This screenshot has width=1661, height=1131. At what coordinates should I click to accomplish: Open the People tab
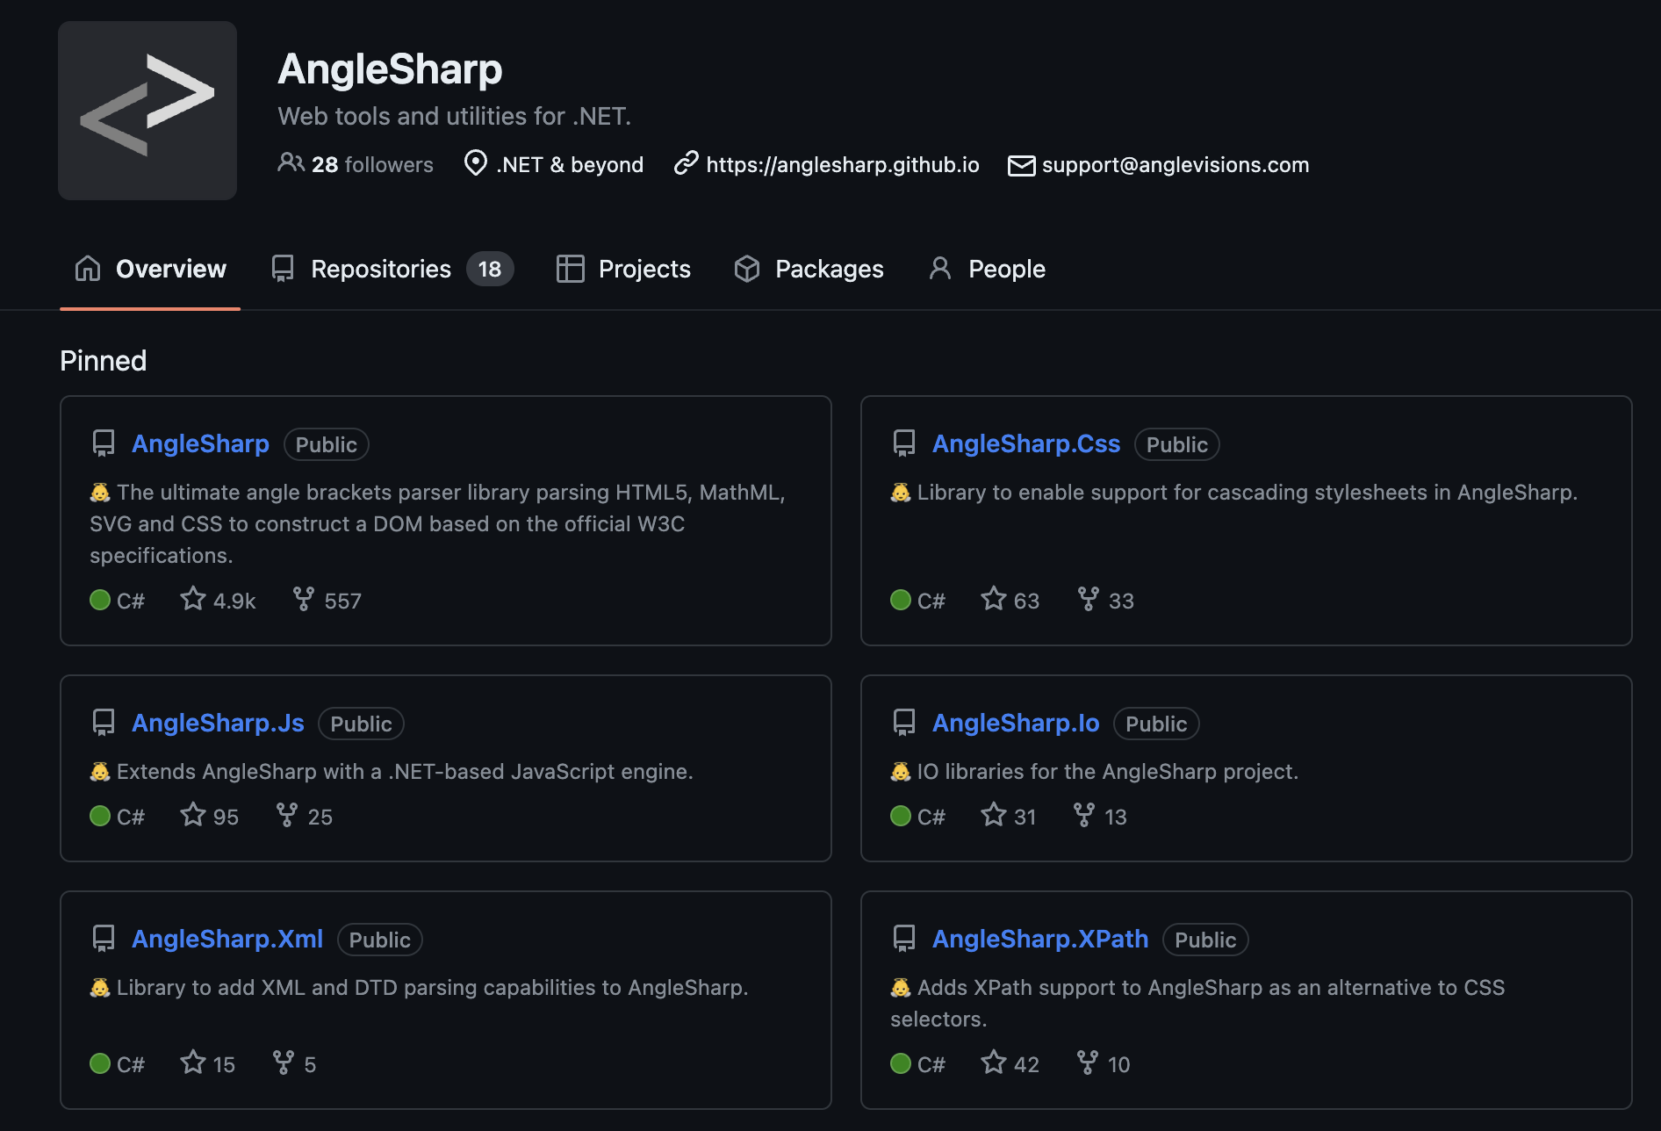987,269
